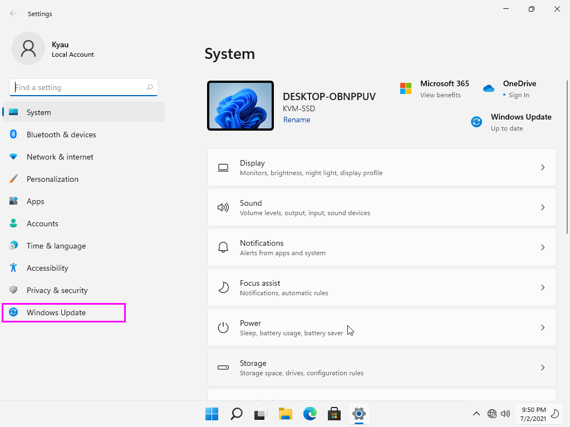
Task: Open Personalization category
Action: pos(83,178)
